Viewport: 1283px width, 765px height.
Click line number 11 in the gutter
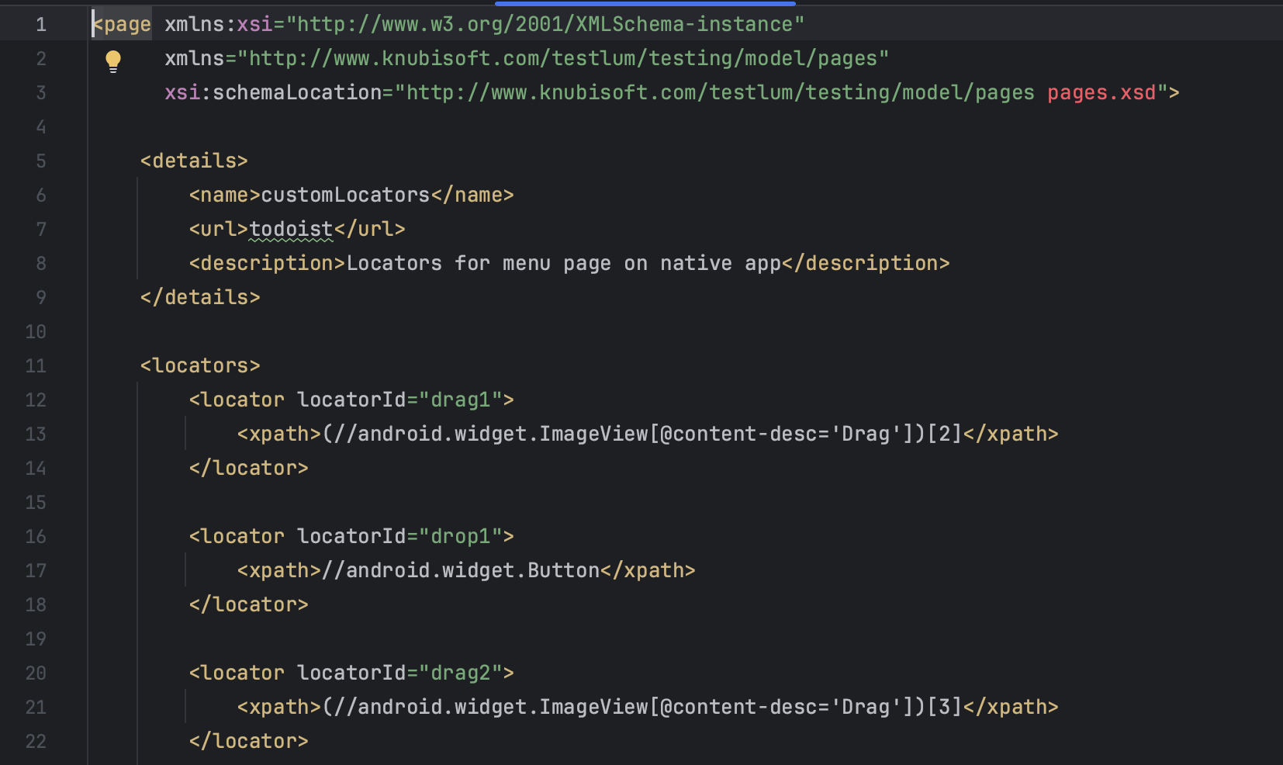point(36,365)
